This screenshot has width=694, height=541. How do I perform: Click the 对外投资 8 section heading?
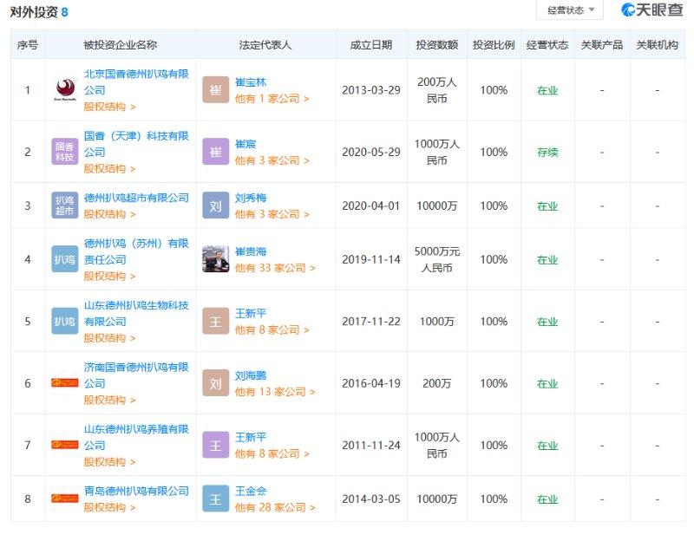[39, 12]
